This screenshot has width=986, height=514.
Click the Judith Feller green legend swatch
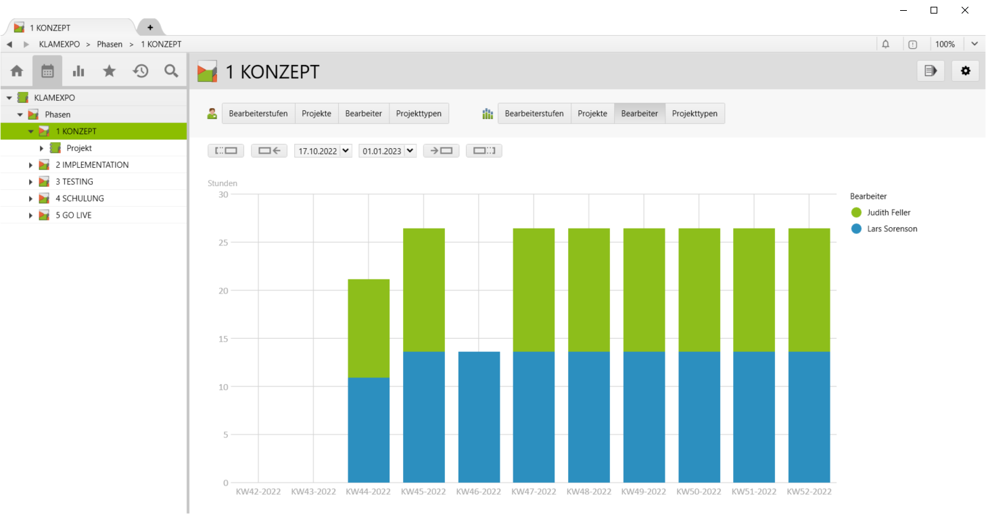856,212
